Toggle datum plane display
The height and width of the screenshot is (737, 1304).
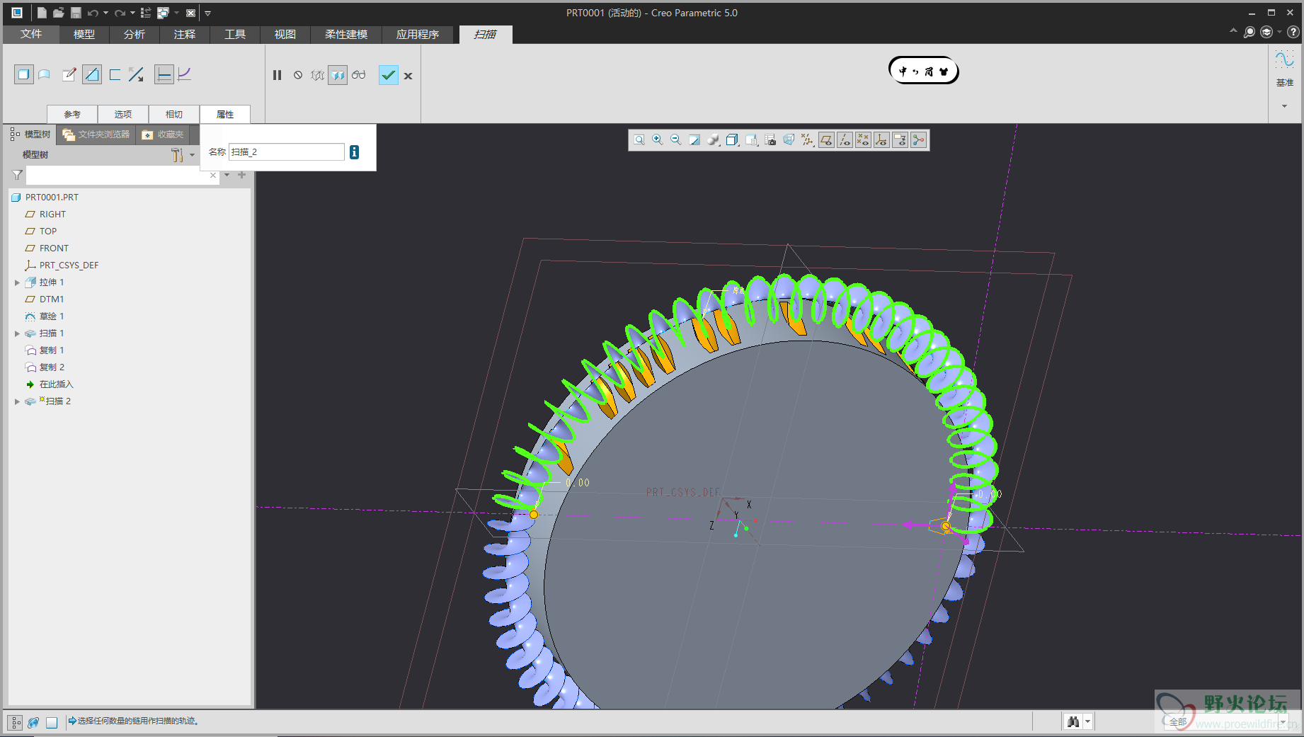[826, 140]
